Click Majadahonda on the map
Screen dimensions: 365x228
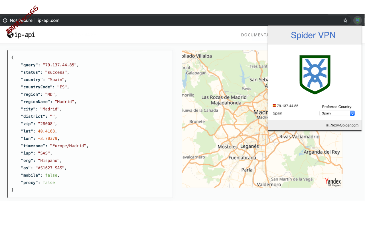tap(226, 103)
